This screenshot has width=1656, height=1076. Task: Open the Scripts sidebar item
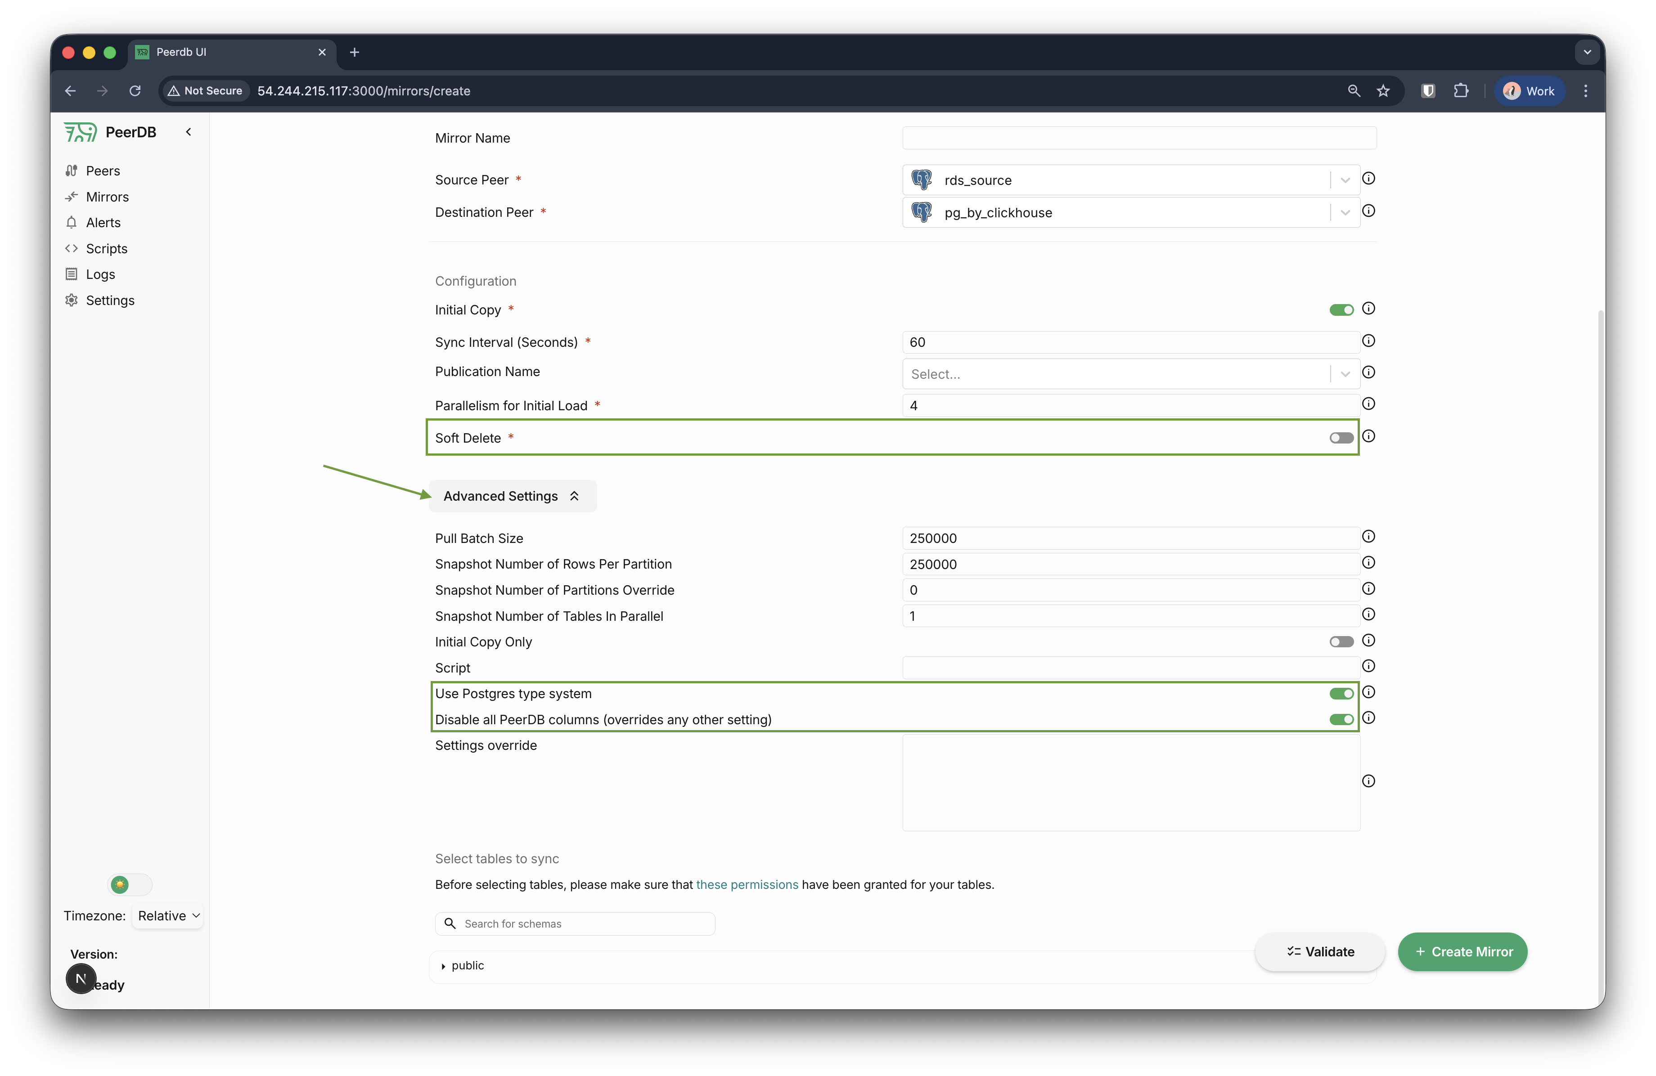tap(107, 248)
